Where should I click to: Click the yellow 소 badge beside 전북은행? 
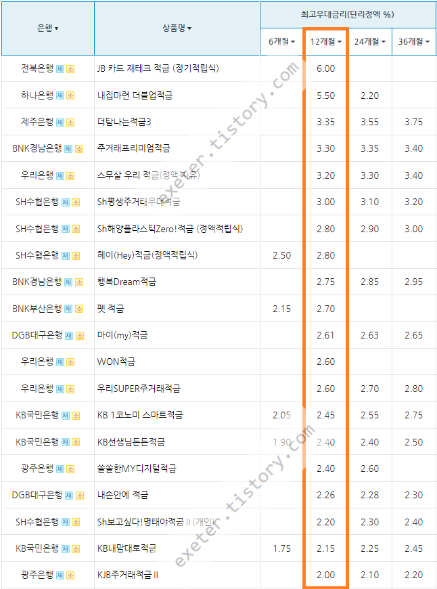pyautogui.click(x=70, y=69)
